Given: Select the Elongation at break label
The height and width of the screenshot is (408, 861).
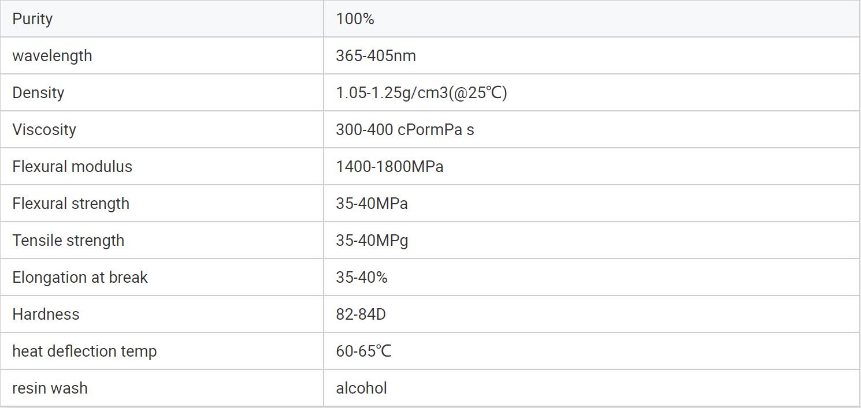Looking at the screenshot, I should pyautogui.click(x=80, y=278).
